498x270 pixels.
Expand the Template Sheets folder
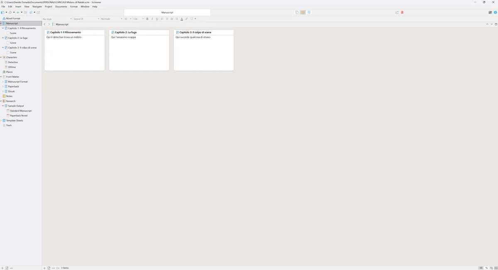[x=1, y=120]
